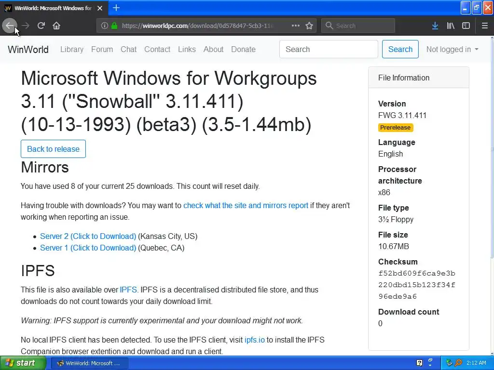This screenshot has width=494, height=370.
Task: Expand the Not logged in dropdown
Action: click(x=452, y=50)
